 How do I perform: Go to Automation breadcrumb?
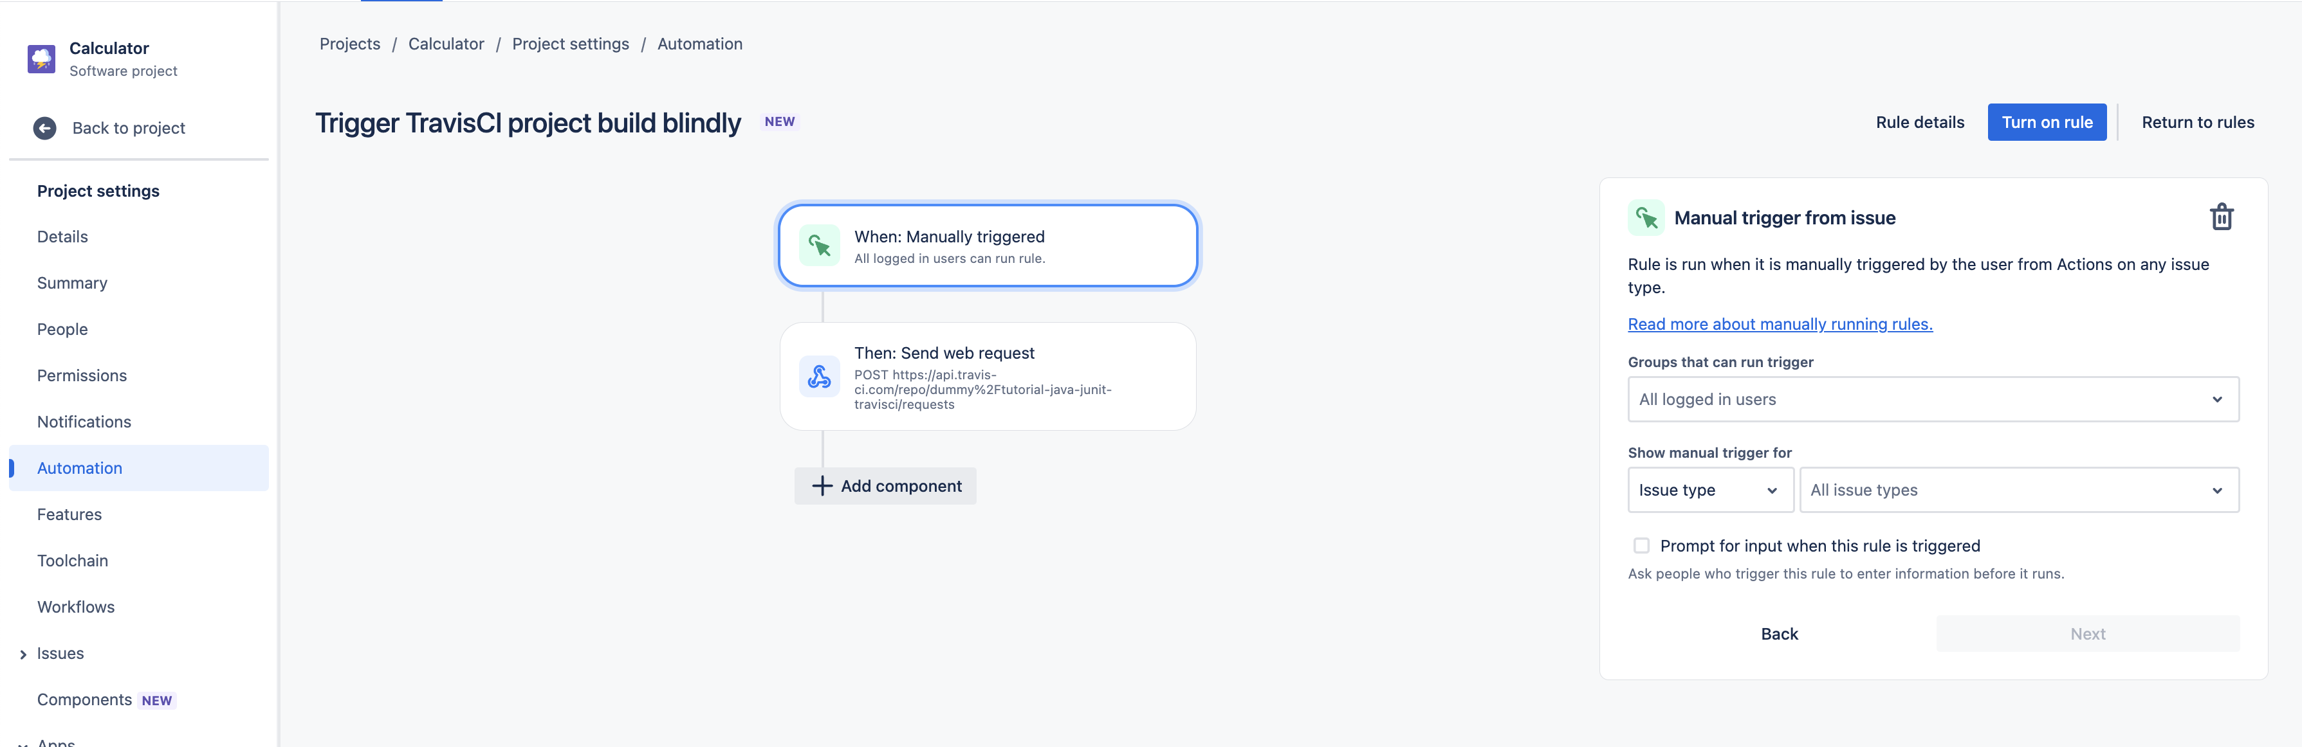tap(700, 44)
